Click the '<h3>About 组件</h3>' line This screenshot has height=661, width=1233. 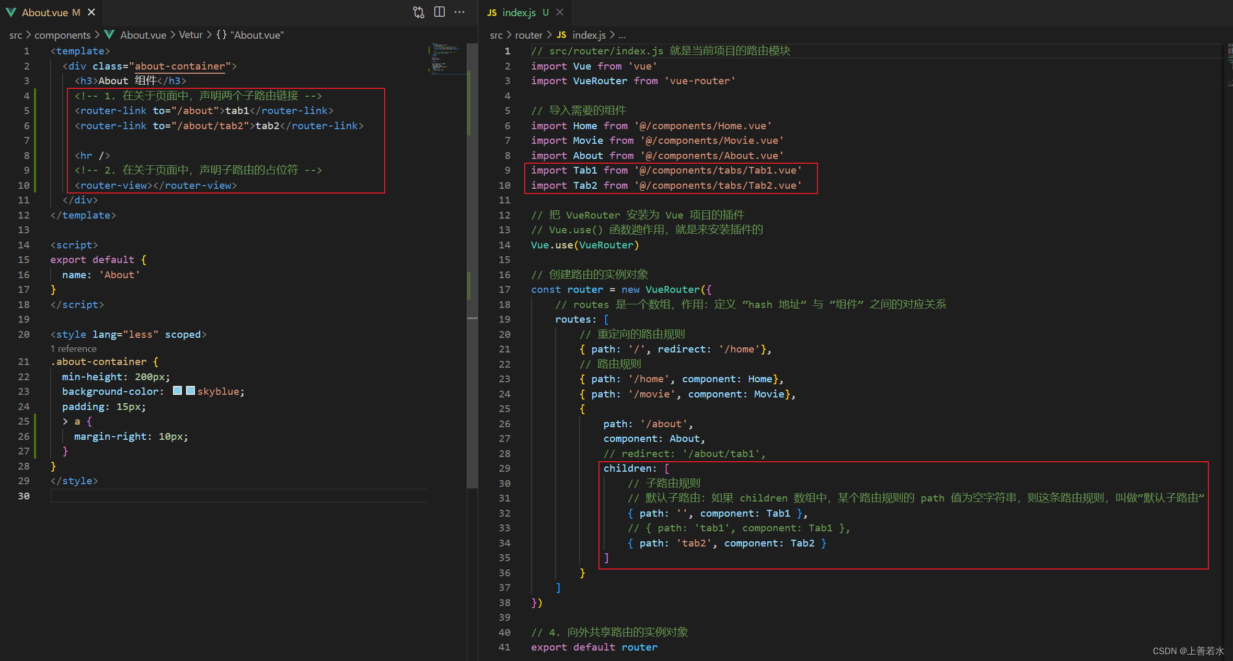(x=130, y=81)
